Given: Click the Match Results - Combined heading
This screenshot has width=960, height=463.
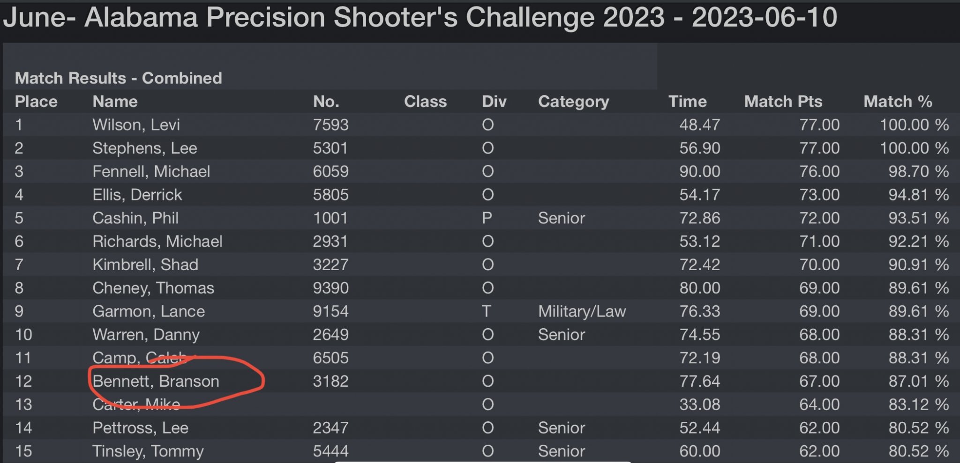Looking at the screenshot, I should [x=118, y=78].
